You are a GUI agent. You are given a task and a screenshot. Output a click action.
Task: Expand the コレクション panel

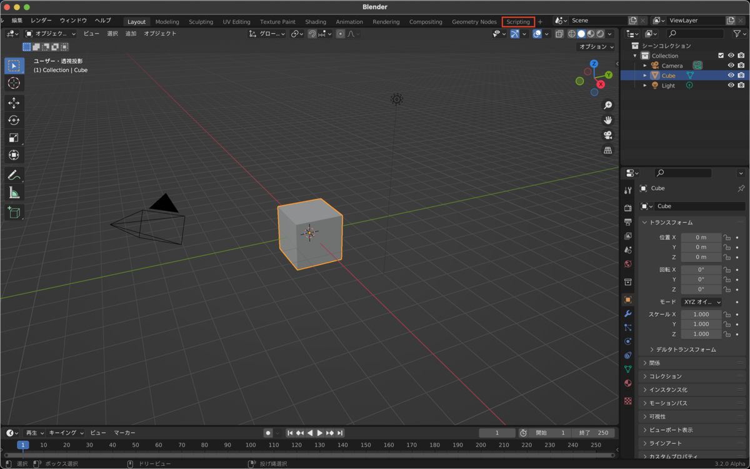point(692,376)
